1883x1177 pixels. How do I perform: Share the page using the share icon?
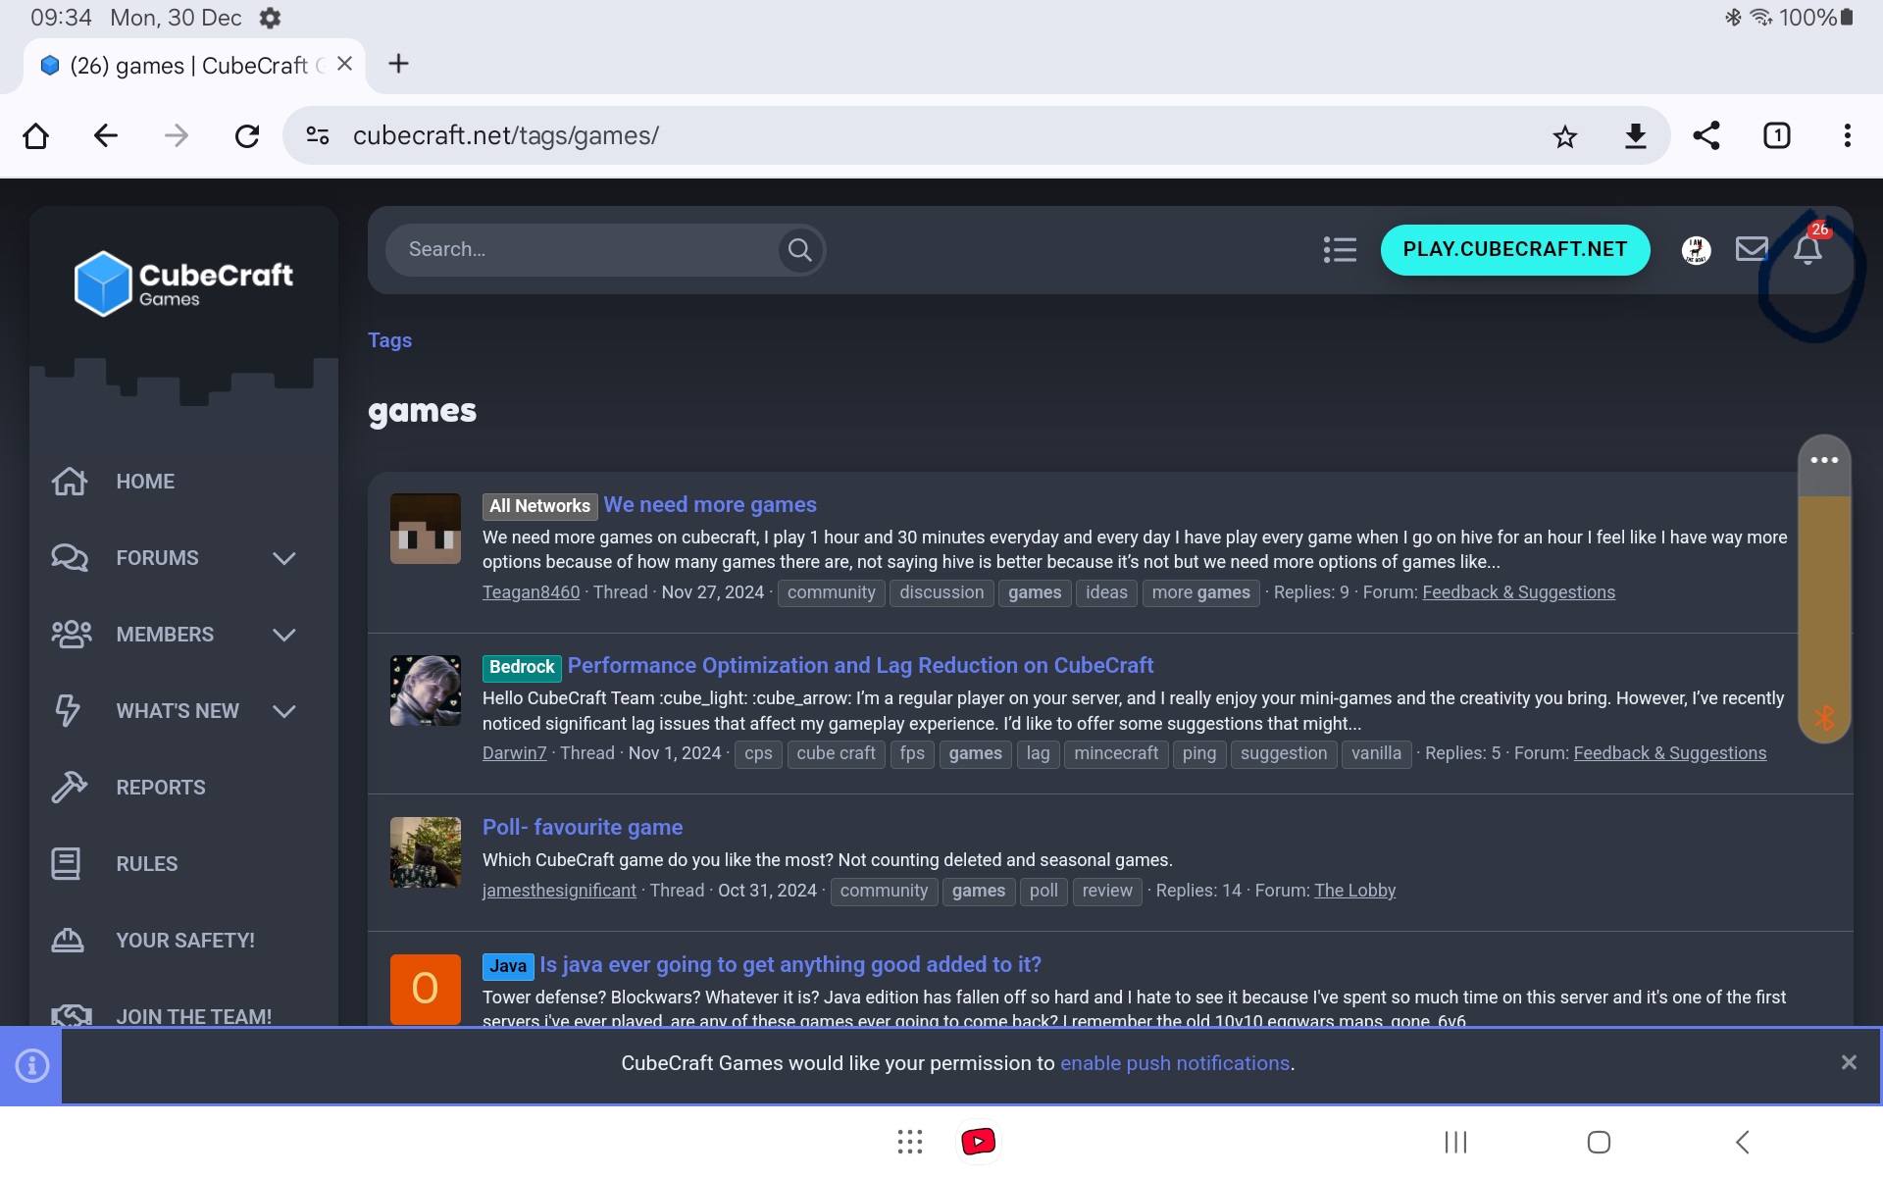[x=1706, y=135]
